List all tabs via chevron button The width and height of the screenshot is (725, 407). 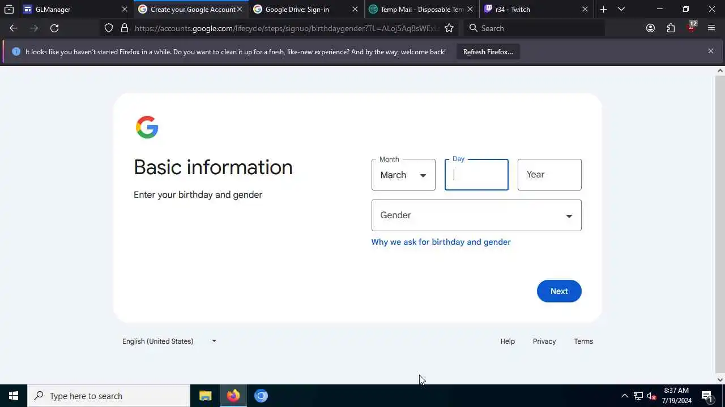tap(621, 10)
